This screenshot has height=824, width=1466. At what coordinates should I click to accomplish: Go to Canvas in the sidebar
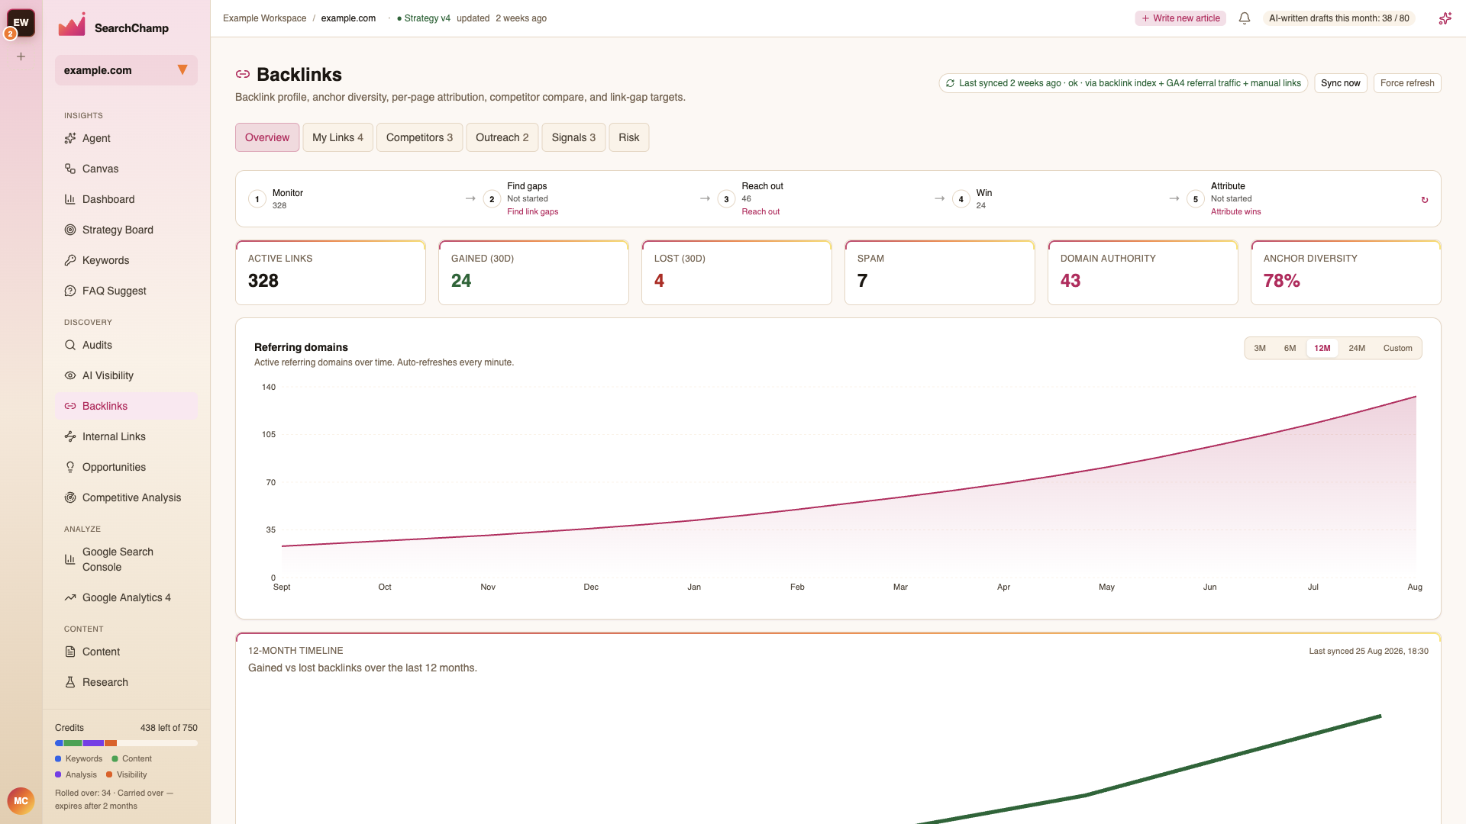(126, 169)
